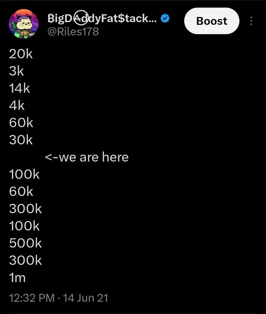Click the 14 Jun 21 date
Viewport: 266px width, 314px height.
[86, 298]
